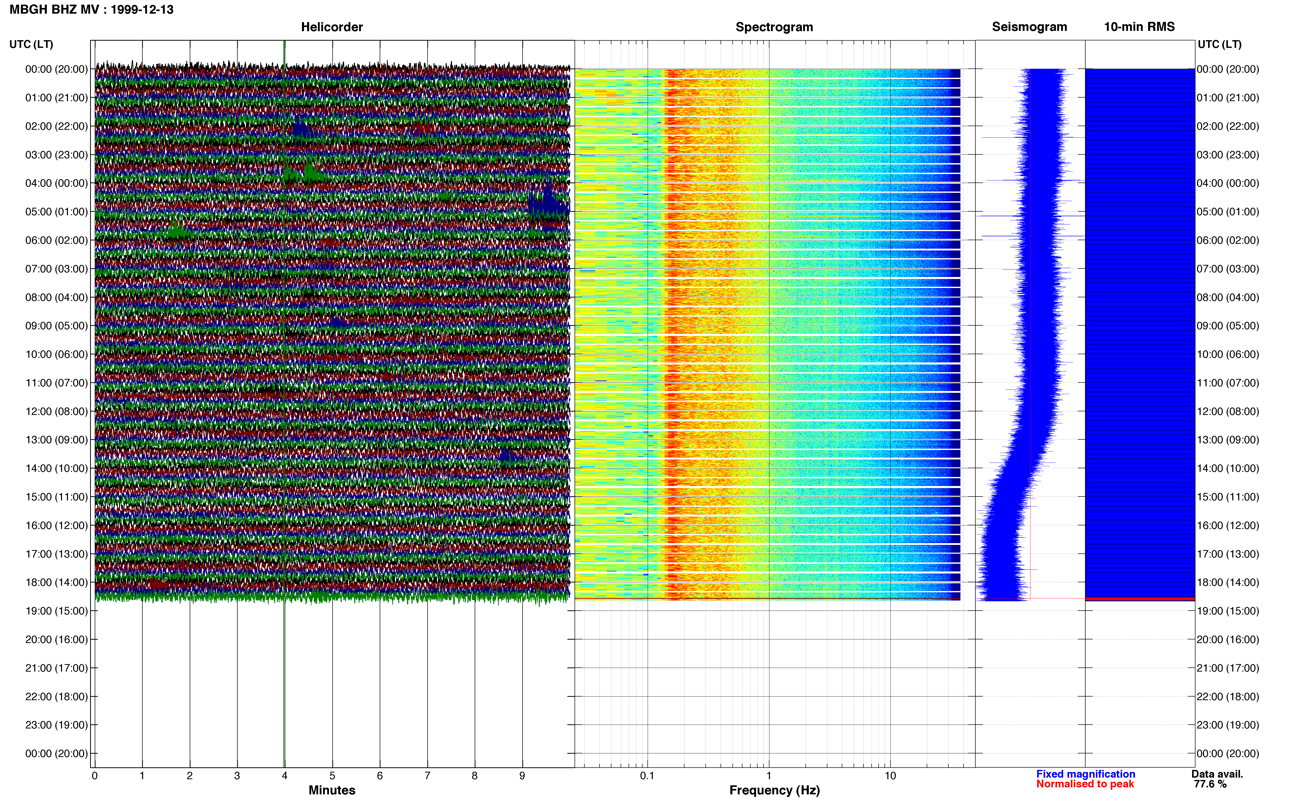The width and height of the screenshot is (1292, 808).
Task: Click the left 14:00 (10:00) time label
Action: [57, 468]
